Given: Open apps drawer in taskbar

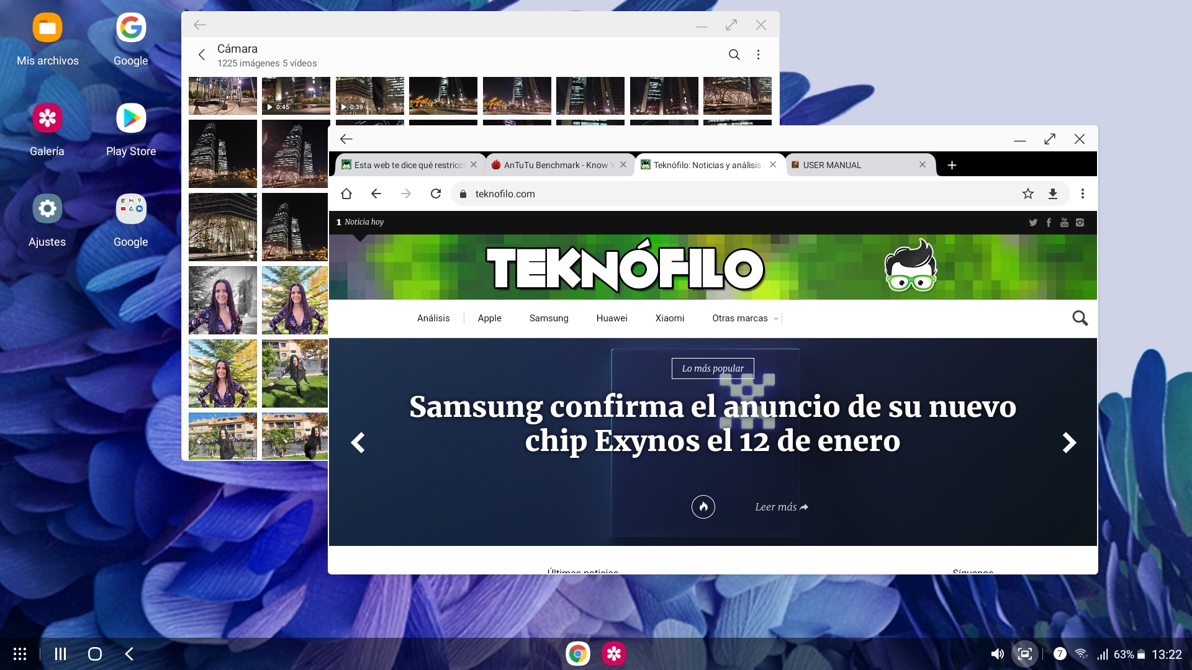Looking at the screenshot, I should click(20, 654).
